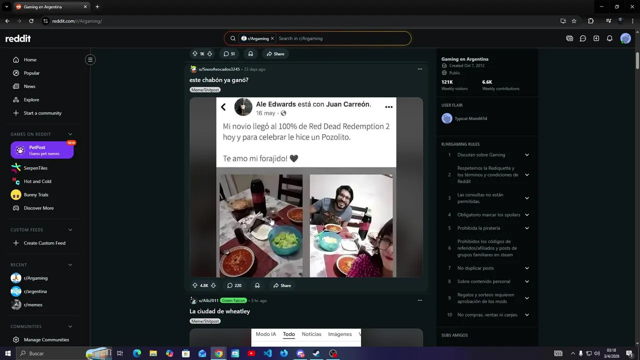
Task: Open Steam from the Windows taskbar
Action: [316, 353]
